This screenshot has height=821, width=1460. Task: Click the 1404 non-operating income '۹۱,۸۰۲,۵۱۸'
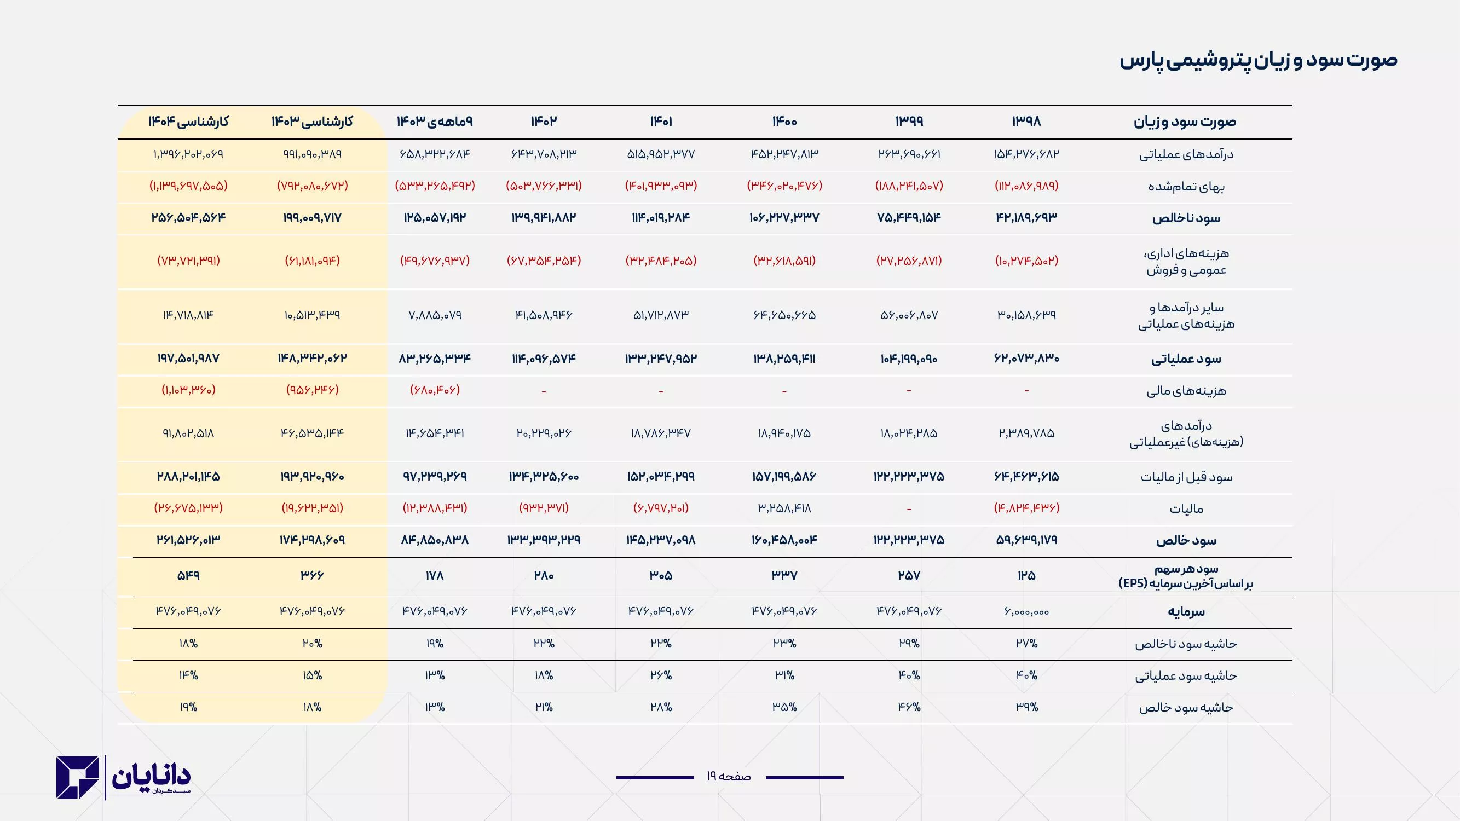(189, 433)
